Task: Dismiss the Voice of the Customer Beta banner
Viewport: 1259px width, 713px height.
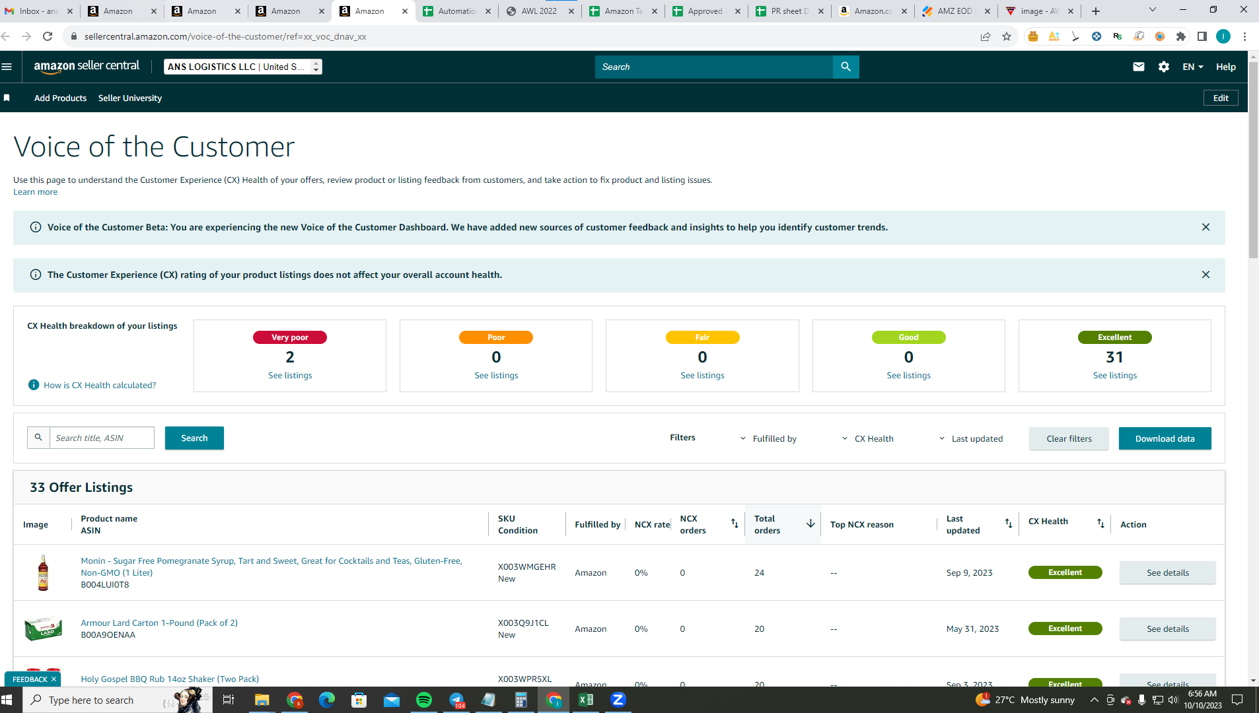Action: tap(1205, 227)
